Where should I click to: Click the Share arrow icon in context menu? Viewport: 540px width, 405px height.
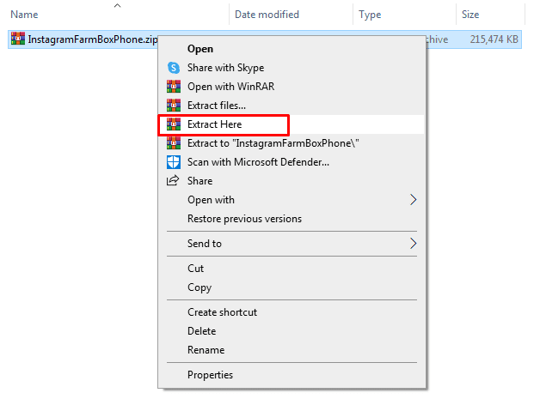tap(173, 181)
